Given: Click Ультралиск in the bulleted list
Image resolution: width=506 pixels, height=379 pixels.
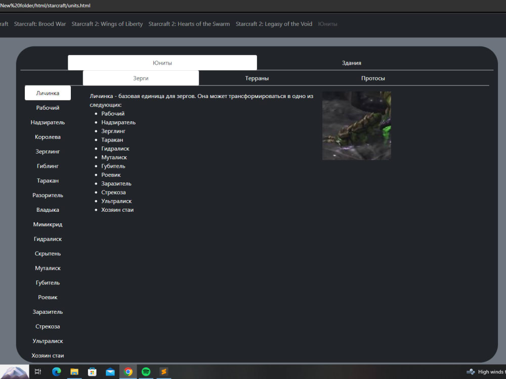Looking at the screenshot, I should coord(116,201).
